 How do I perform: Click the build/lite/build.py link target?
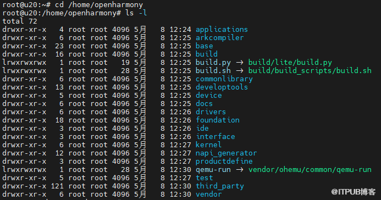(x=290, y=63)
